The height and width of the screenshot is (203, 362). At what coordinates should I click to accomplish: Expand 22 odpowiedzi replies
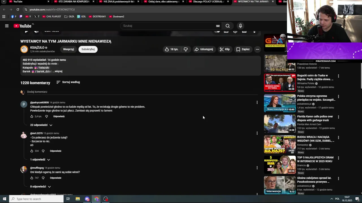(x=41, y=125)
